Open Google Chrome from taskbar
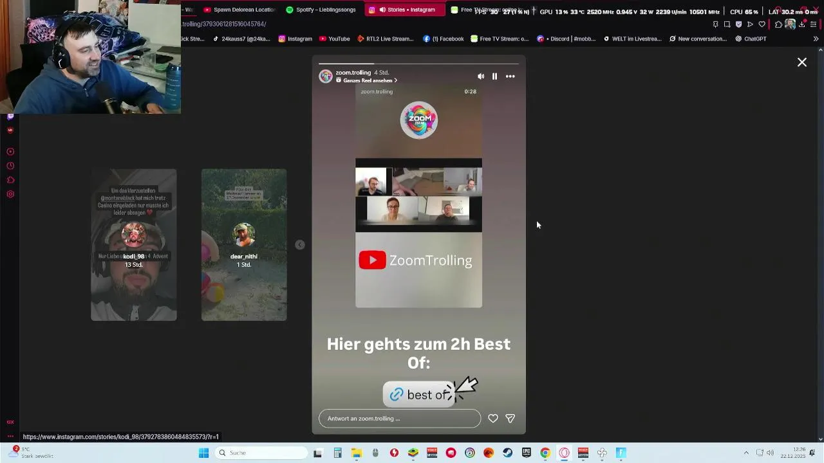 coord(545,453)
